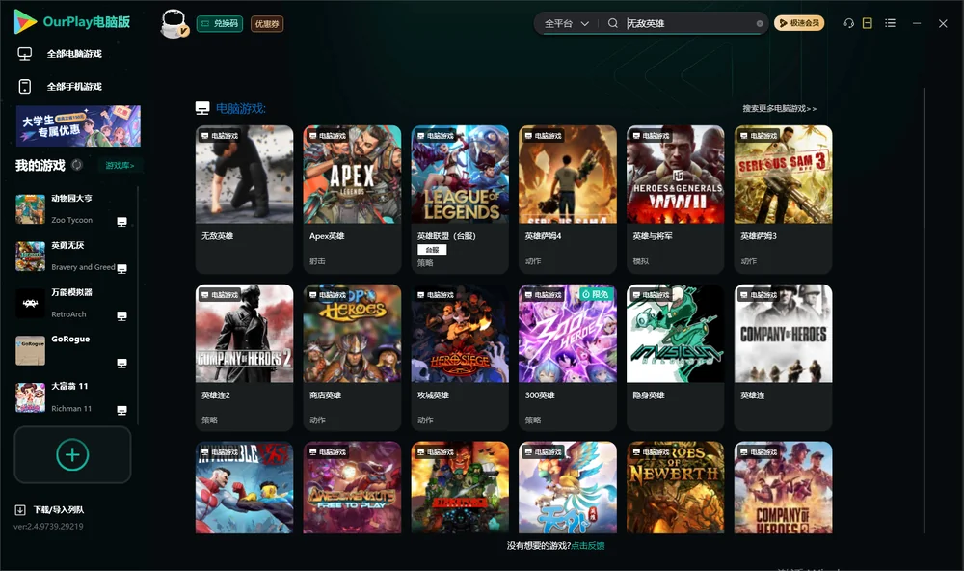
Task: Open the Apex英雄 game card
Action: [x=352, y=200]
